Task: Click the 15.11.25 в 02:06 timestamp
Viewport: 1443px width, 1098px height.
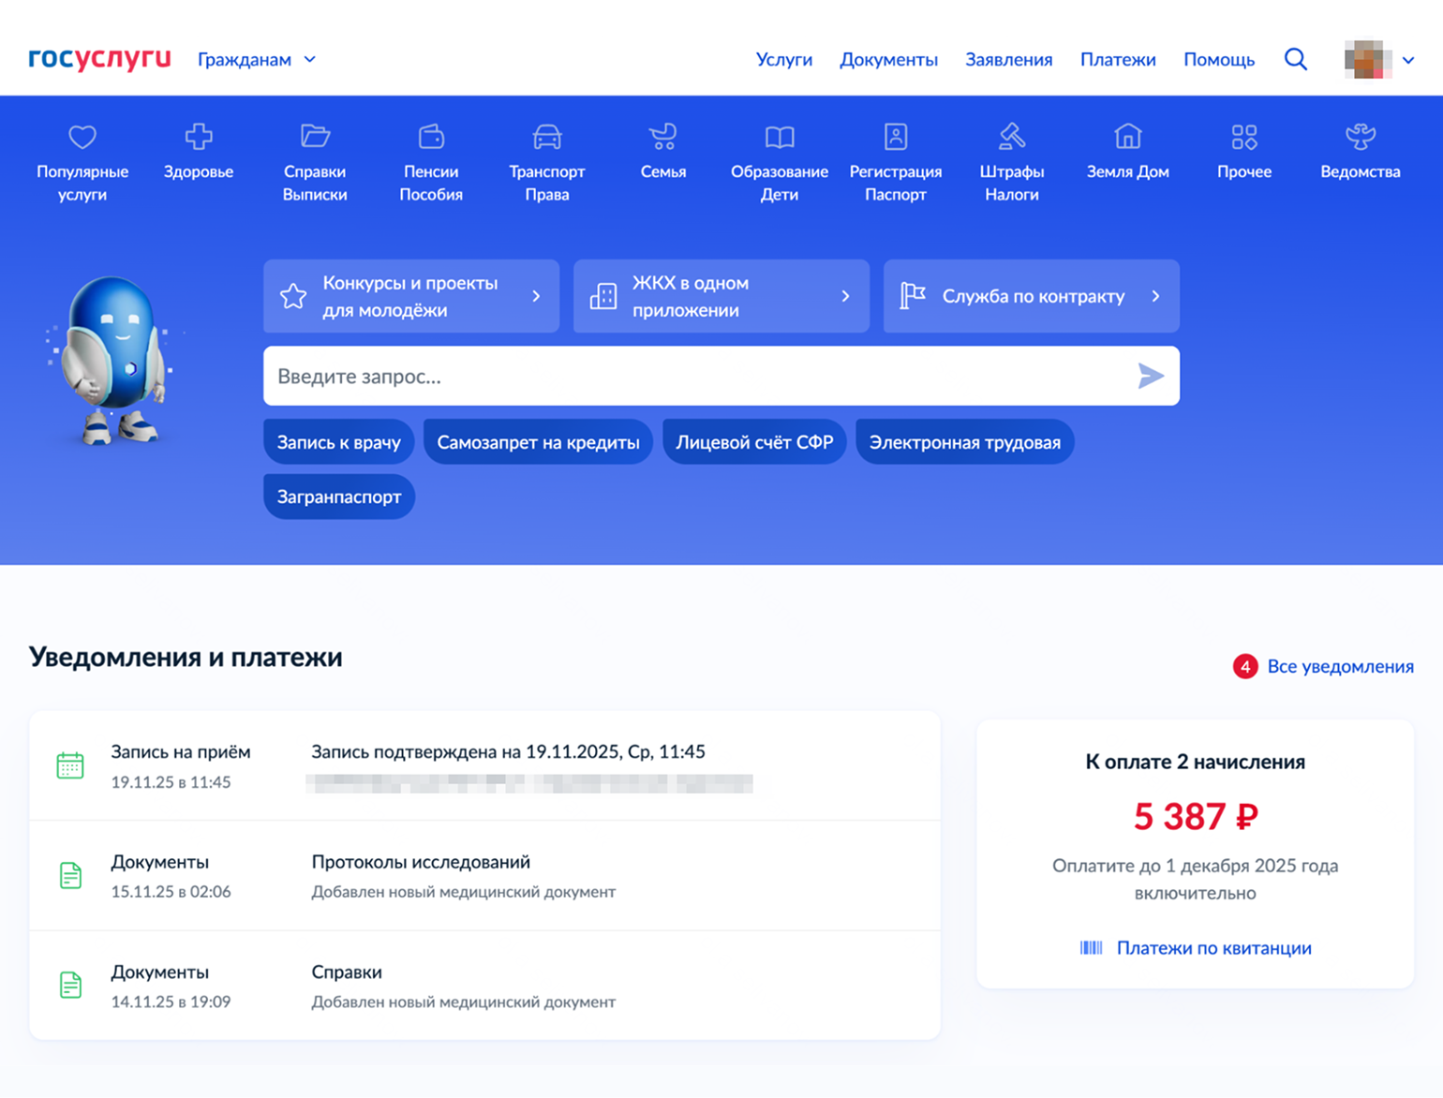Action: [x=171, y=891]
